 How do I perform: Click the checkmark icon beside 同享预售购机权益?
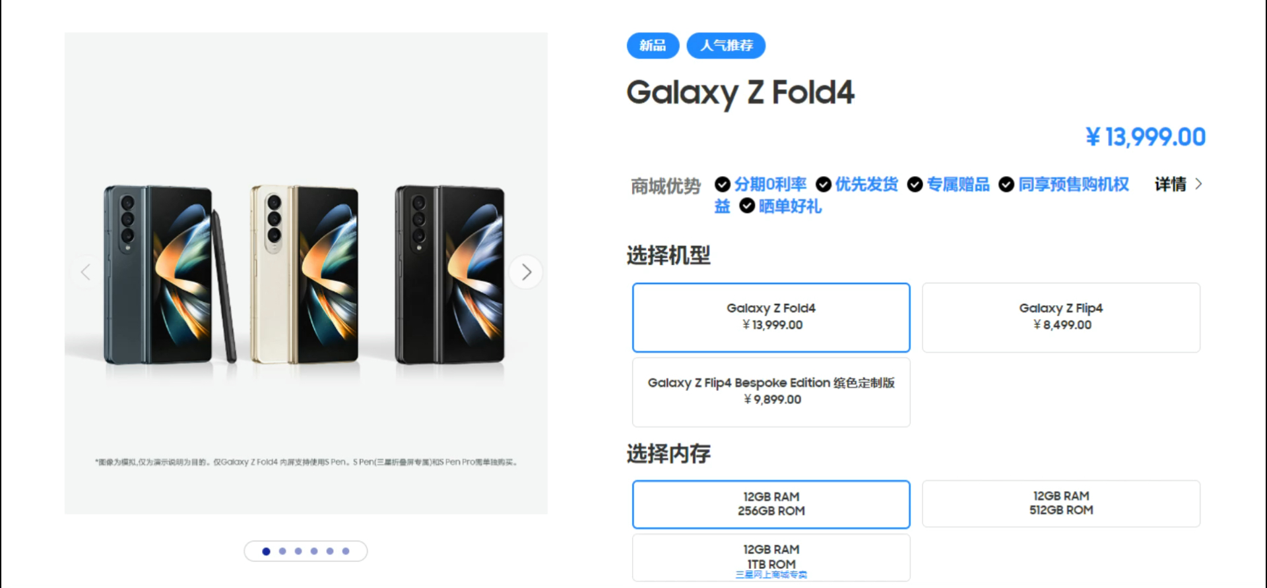[x=1006, y=185]
